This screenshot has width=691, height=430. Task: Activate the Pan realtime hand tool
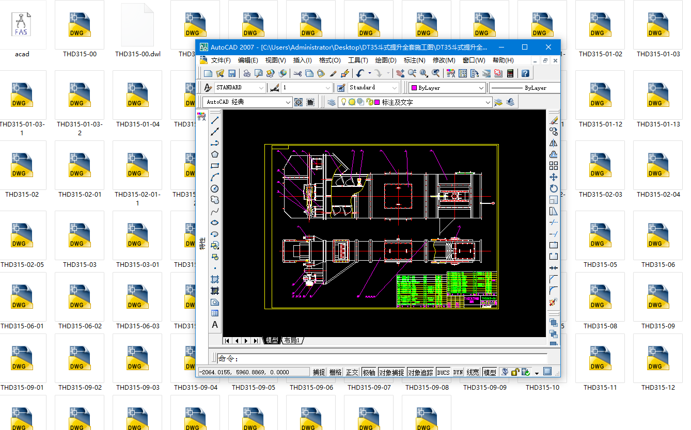coord(400,73)
